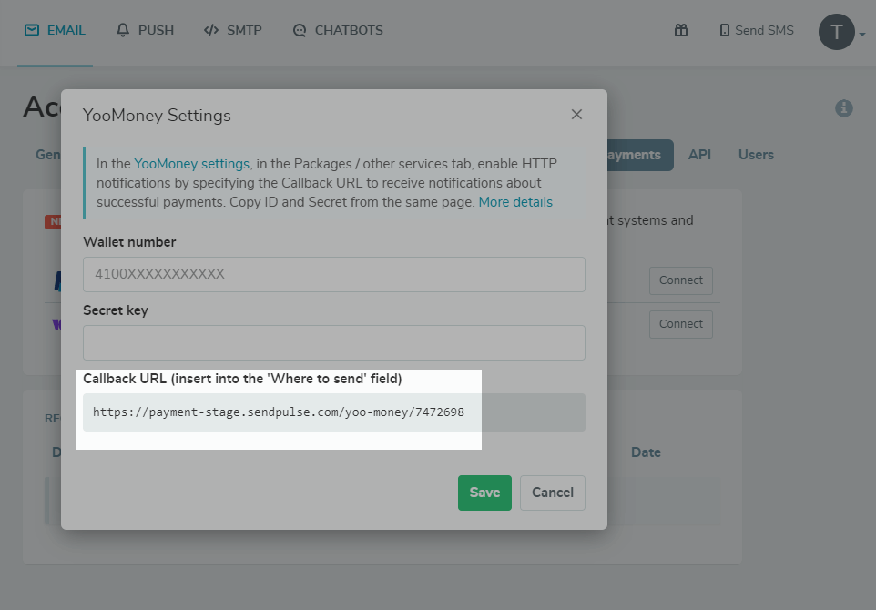Open the YooMoney settings link
Viewport: 876px width, 610px height.
coord(191,164)
